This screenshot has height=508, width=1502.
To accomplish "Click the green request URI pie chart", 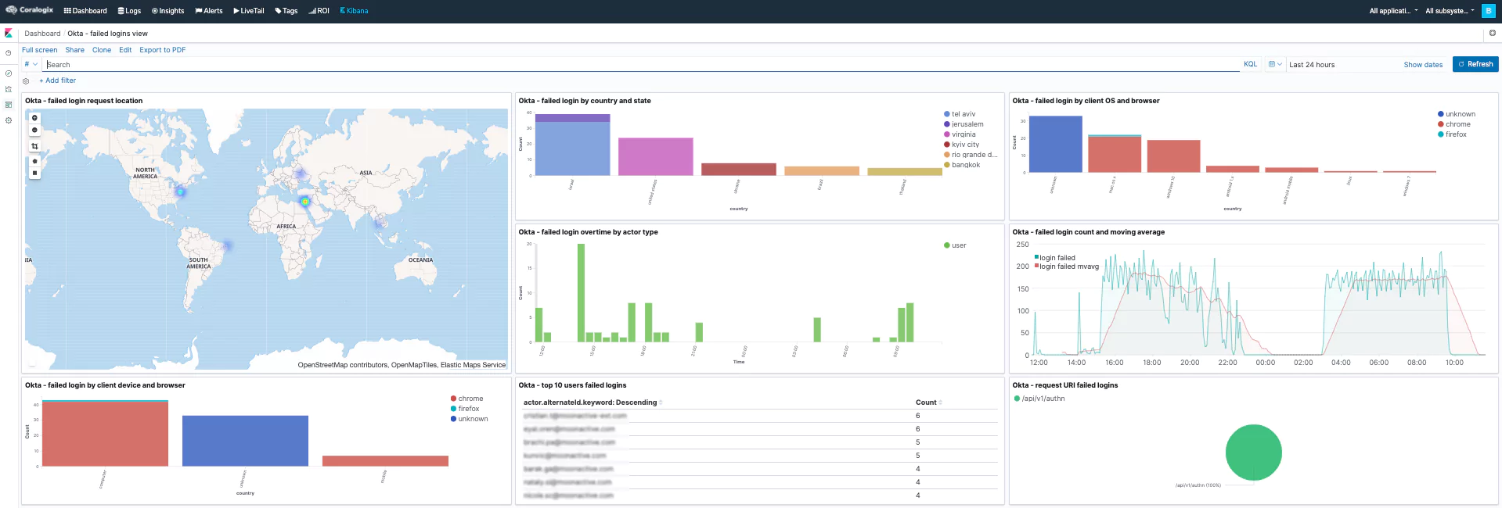I will [x=1253, y=453].
